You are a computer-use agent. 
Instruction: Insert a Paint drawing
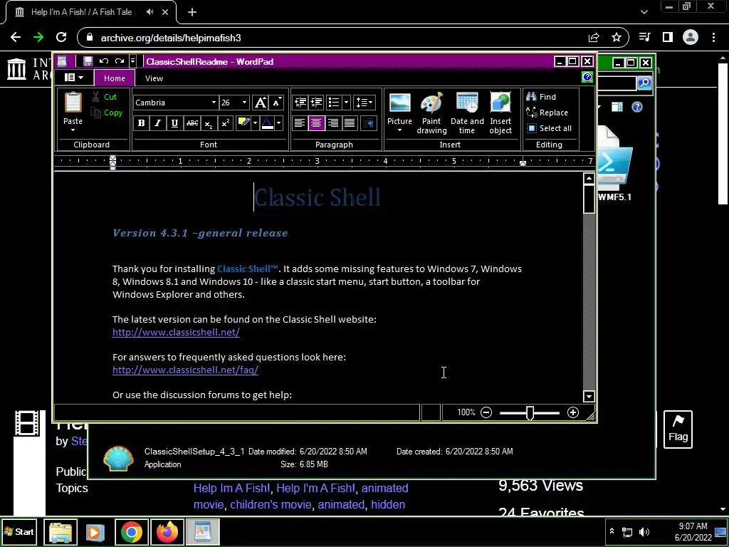431,113
